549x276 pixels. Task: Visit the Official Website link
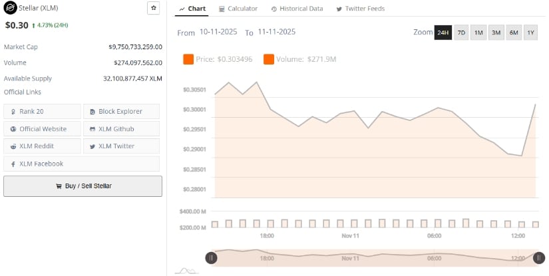click(x=42, y=128)
